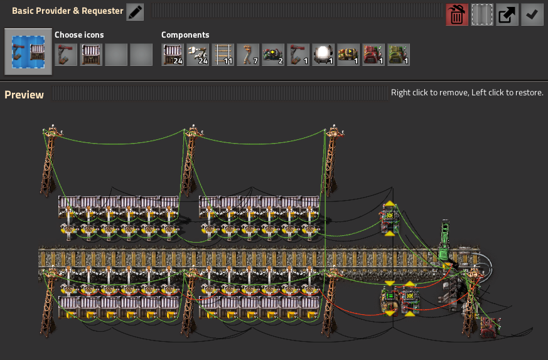548x360 pixels.
Task: Click the train stop component in Components
Action: point(298,55)
